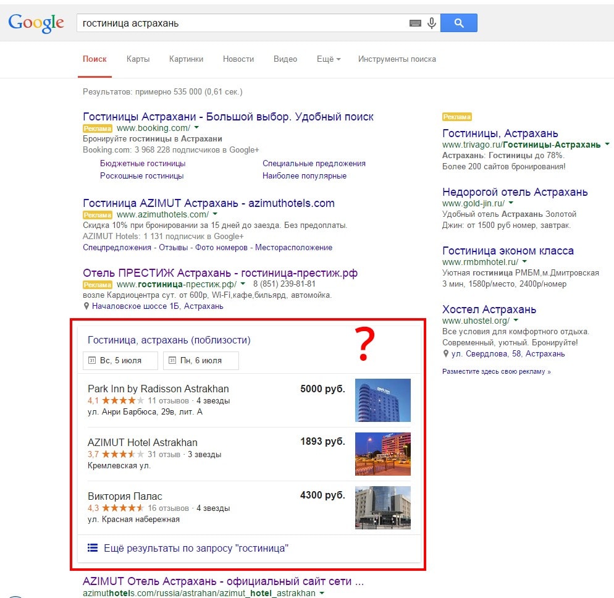Open the Наиболее популярные sitelink
Image resolution: width=614 pixels, height=598 pixels.
tap(305, 176)
